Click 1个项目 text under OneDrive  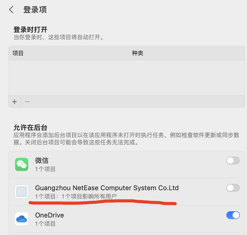click(x=45, y=224)
